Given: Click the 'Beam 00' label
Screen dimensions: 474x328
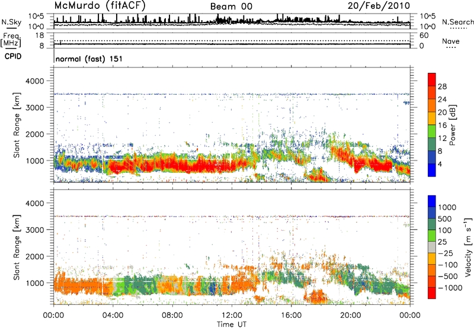Looking at the screenshot, I should (x=231, y=7).
